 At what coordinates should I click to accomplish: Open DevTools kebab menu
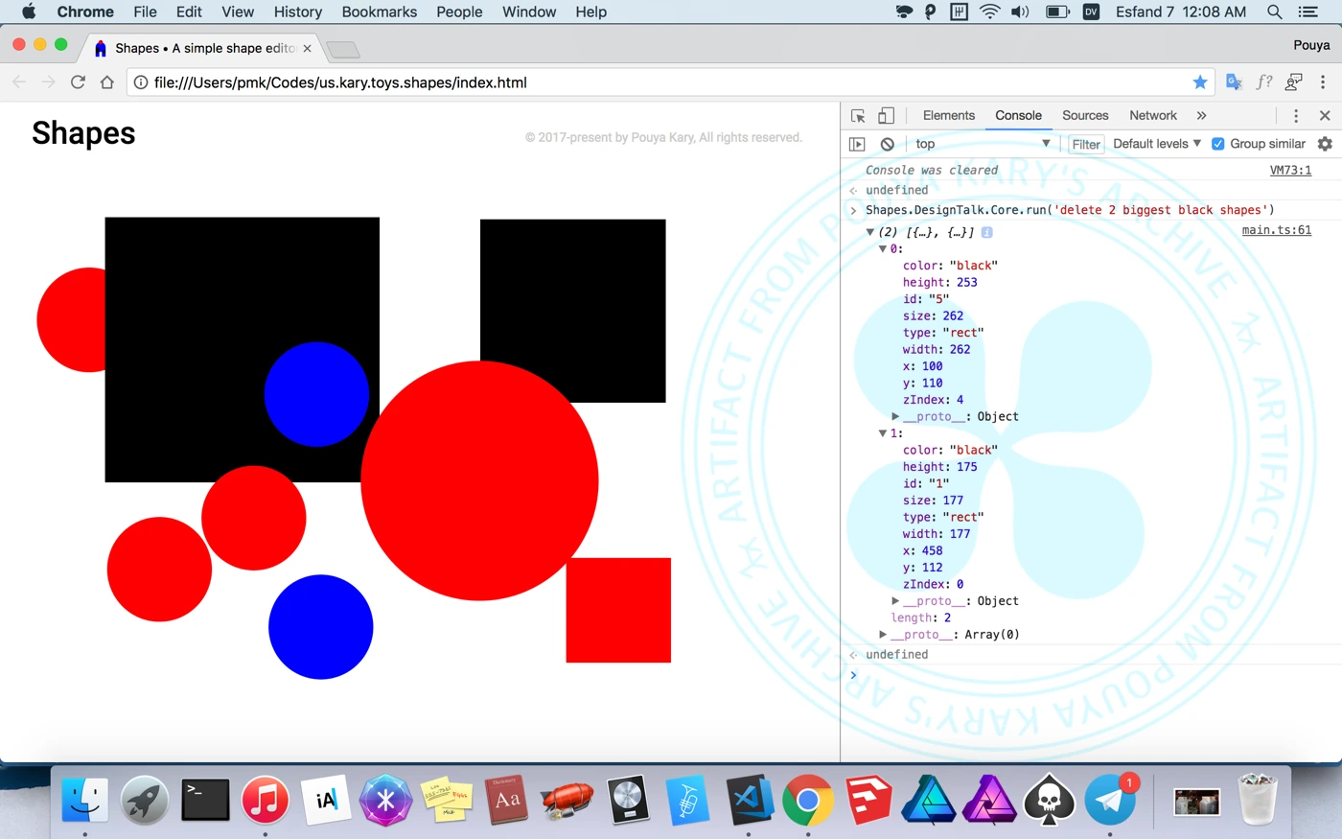click(x=1296, y=116)
